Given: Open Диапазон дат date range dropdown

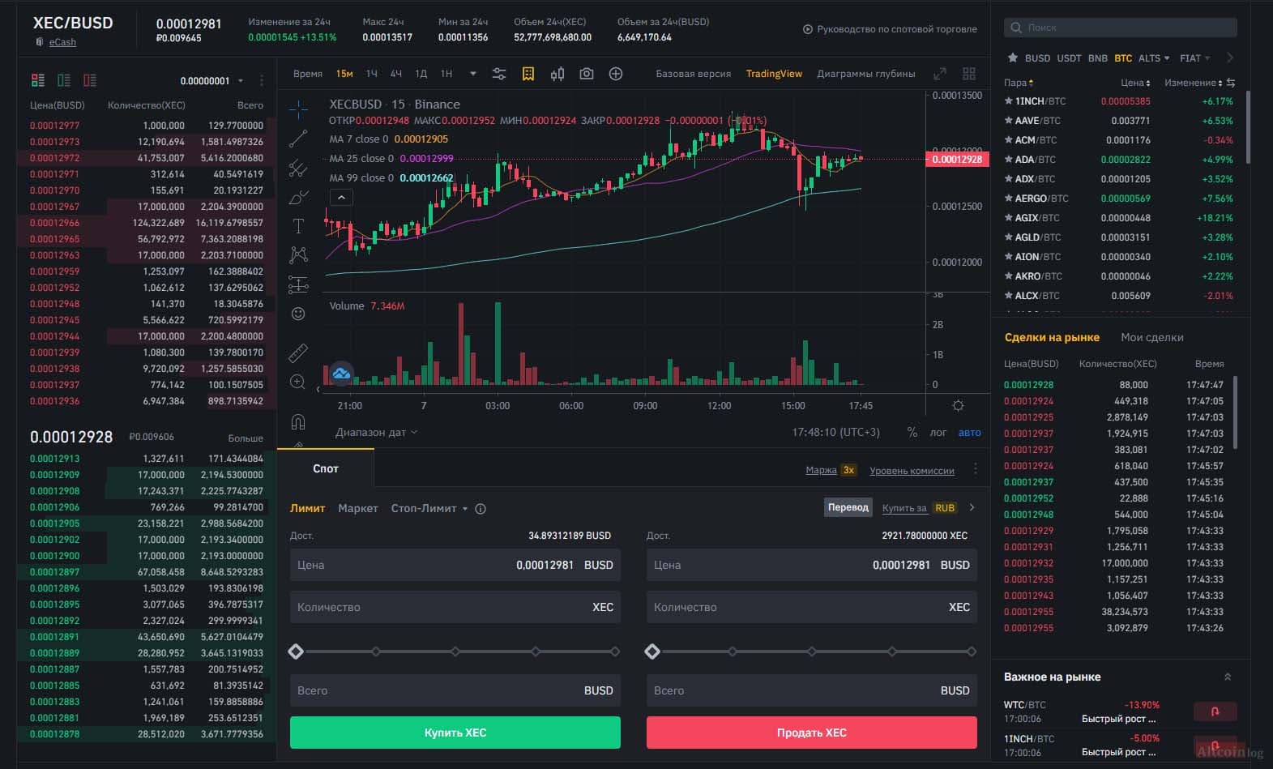Looking at the screenshot, I should coord(377,433).
